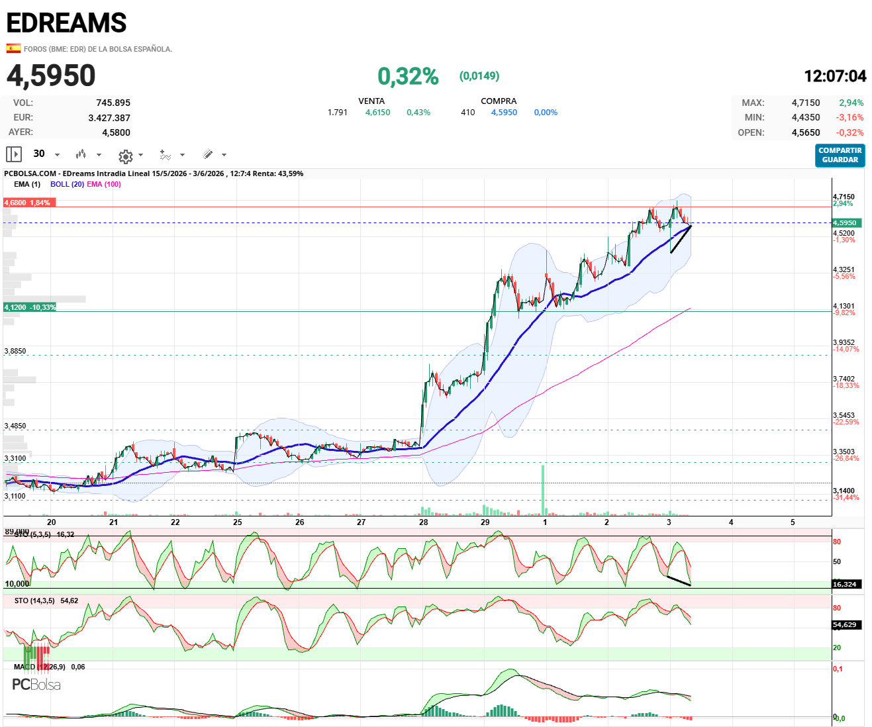Image resolution: width=872 pixels, height=727 pixels.
Task: Click the 12:07:04 clock time
Action: [835, 76]
